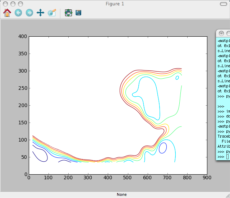The height and width of the screenshot is (198, 230).
Task: Click the status bar showing None
Action: coord(121,194)
